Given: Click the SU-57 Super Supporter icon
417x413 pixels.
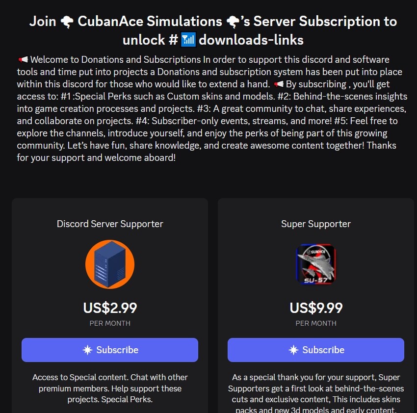Looking at the screenshot, I should click(x=316, y=264).
